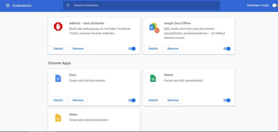Click the yellow Slides app icon
The height and width of the screenshot is (132, 278).
pos(58,118)
